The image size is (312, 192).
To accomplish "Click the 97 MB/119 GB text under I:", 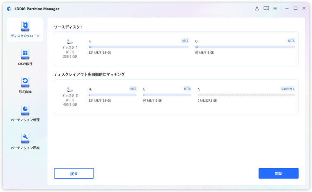I will click(x=152, y=101).
